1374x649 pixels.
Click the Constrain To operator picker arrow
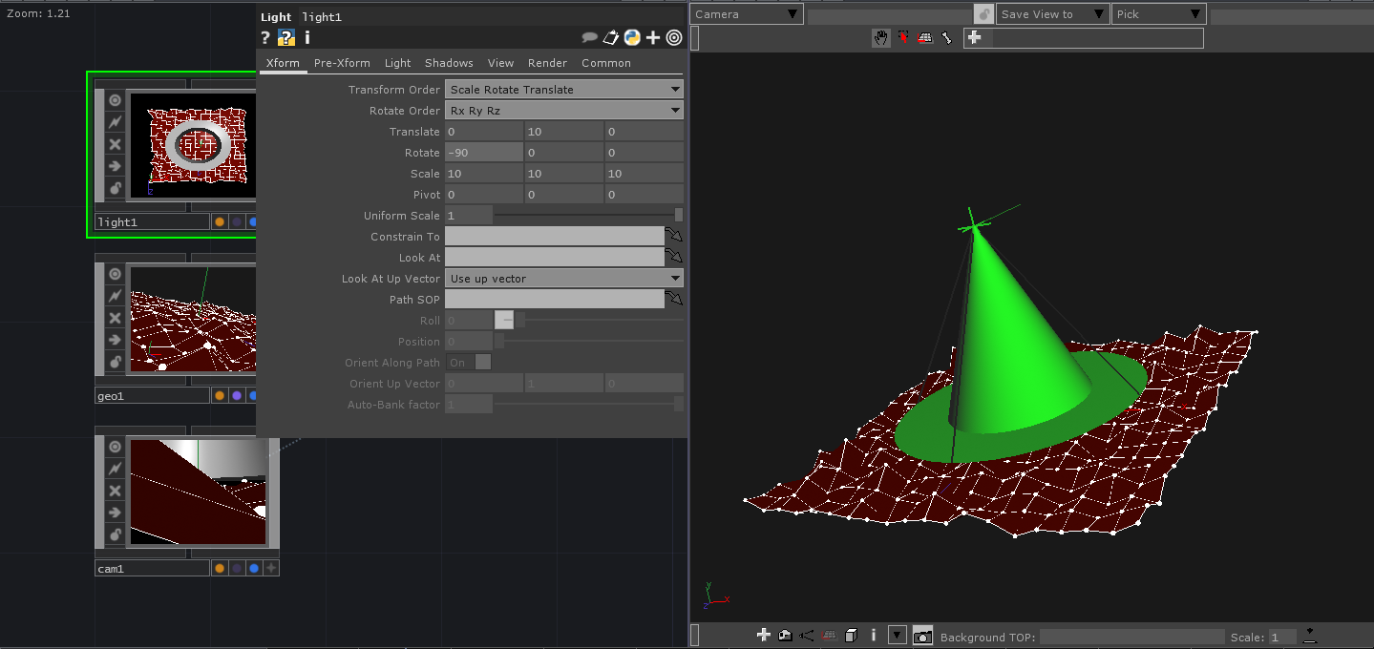click(674, 236)
